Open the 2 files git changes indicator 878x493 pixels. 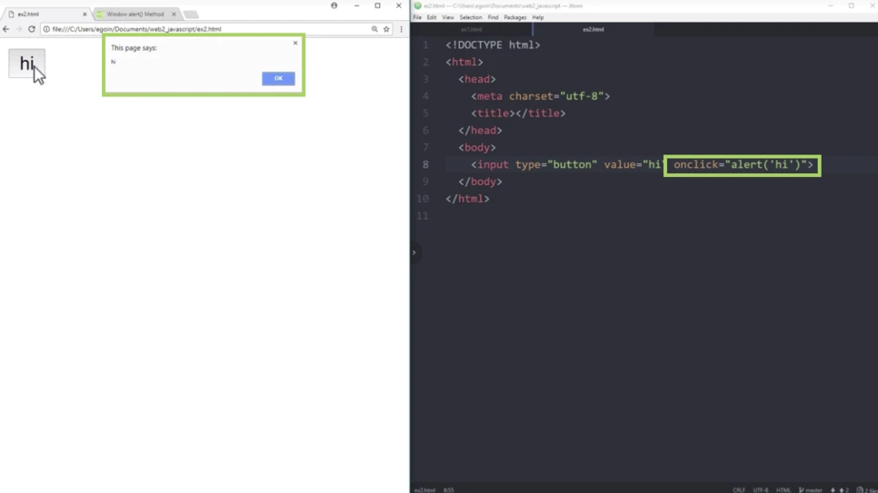click(x=867, y=489)
